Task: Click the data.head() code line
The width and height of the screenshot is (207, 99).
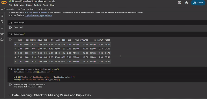Action: pos(20,34)
